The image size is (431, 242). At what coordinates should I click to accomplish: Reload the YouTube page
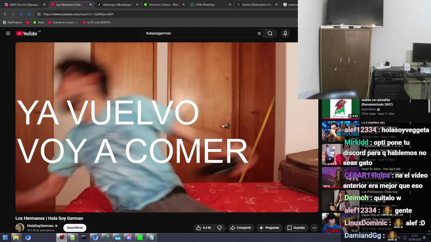[21, 14]
